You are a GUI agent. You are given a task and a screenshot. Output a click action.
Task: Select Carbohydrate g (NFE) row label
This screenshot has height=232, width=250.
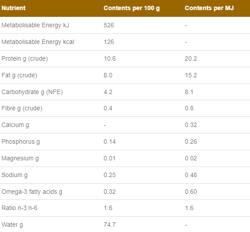pyautogui.click(x=32, y=92)
